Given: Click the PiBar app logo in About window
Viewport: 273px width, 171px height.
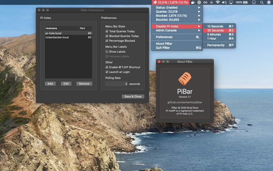Looking at the screenshot, I should (185, 79).
